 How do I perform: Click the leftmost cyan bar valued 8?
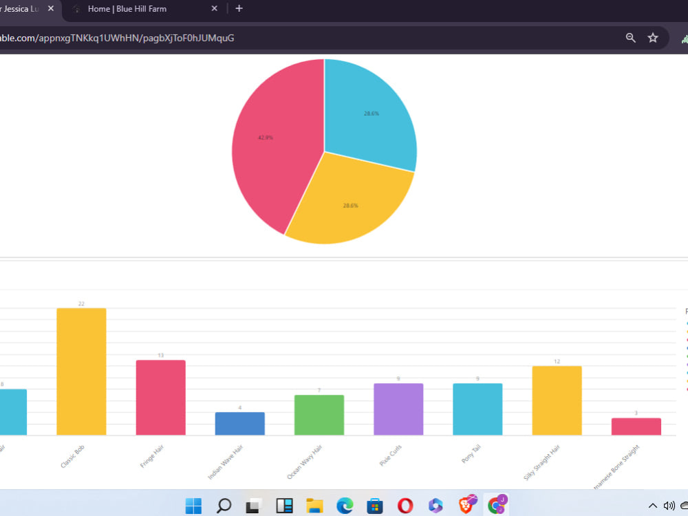(13, 412)
